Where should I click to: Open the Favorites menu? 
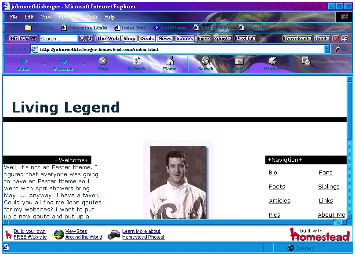click(68, 17)
